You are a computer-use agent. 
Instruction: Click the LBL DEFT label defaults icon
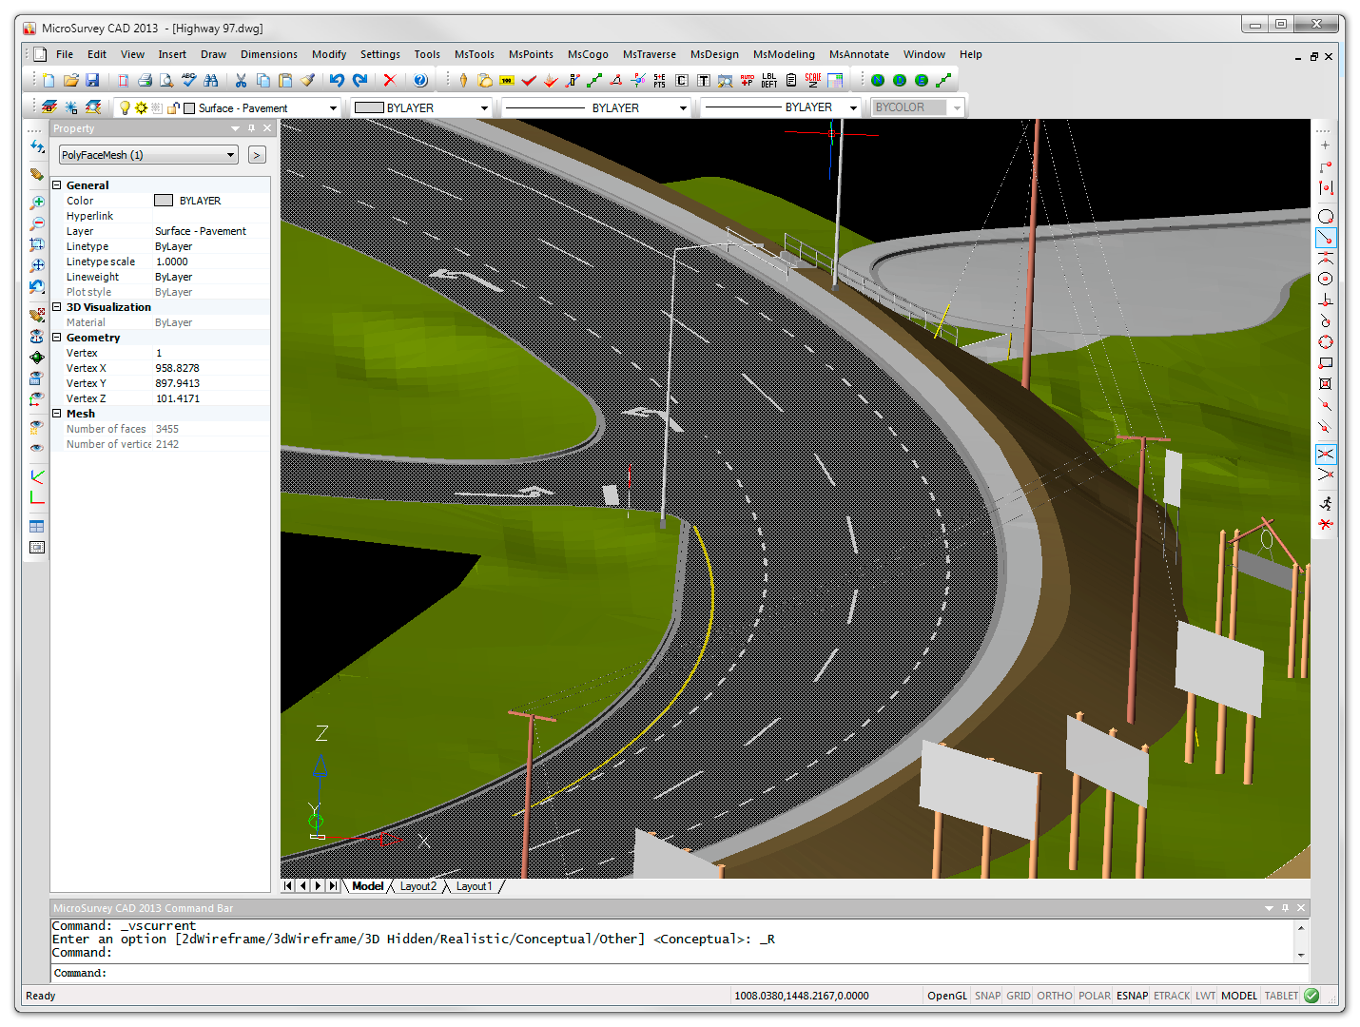769,81
